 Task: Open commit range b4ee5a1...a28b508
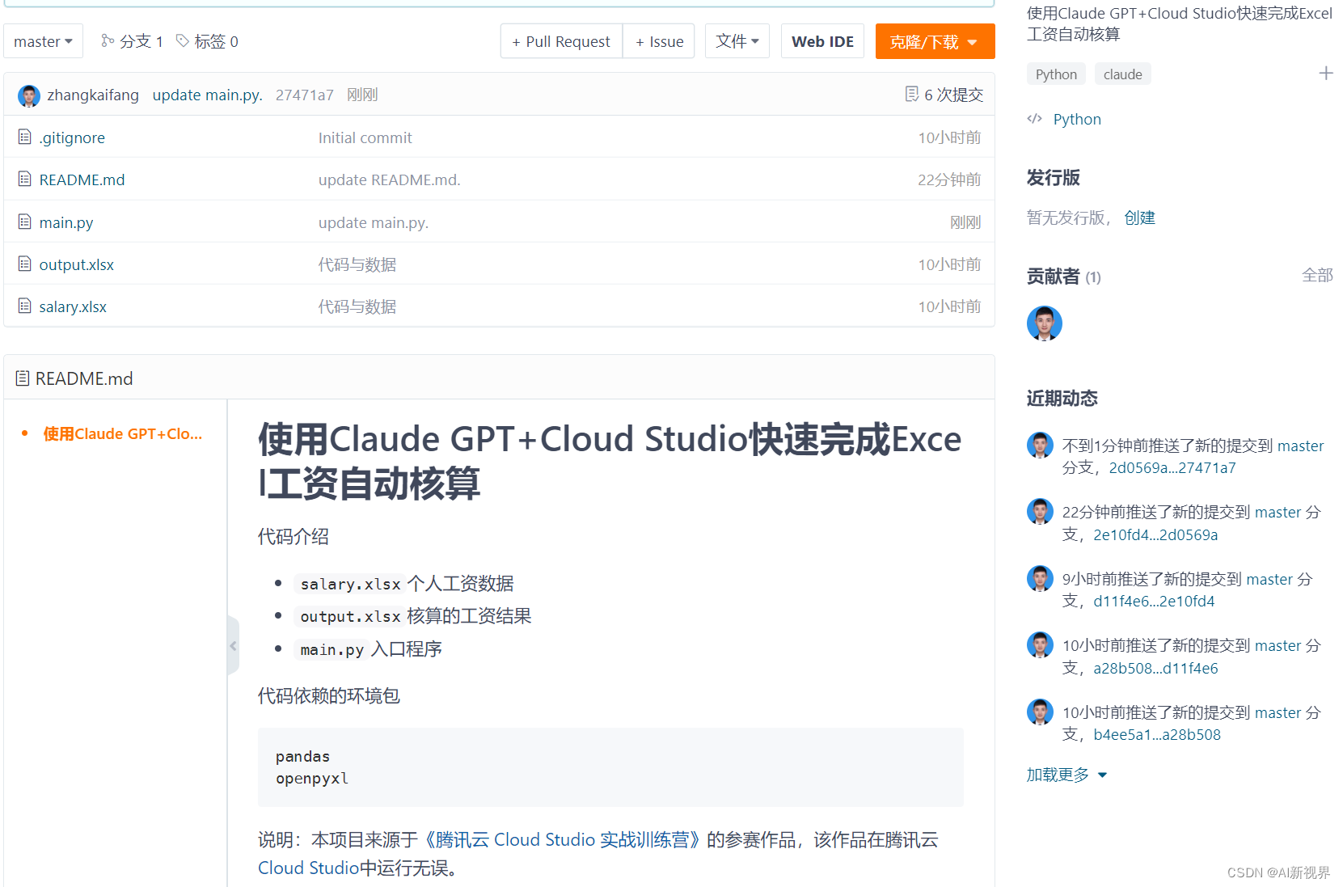click(1157, 734)
